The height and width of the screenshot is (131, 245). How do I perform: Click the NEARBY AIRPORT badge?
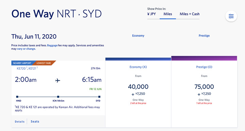tap(22, 63)
